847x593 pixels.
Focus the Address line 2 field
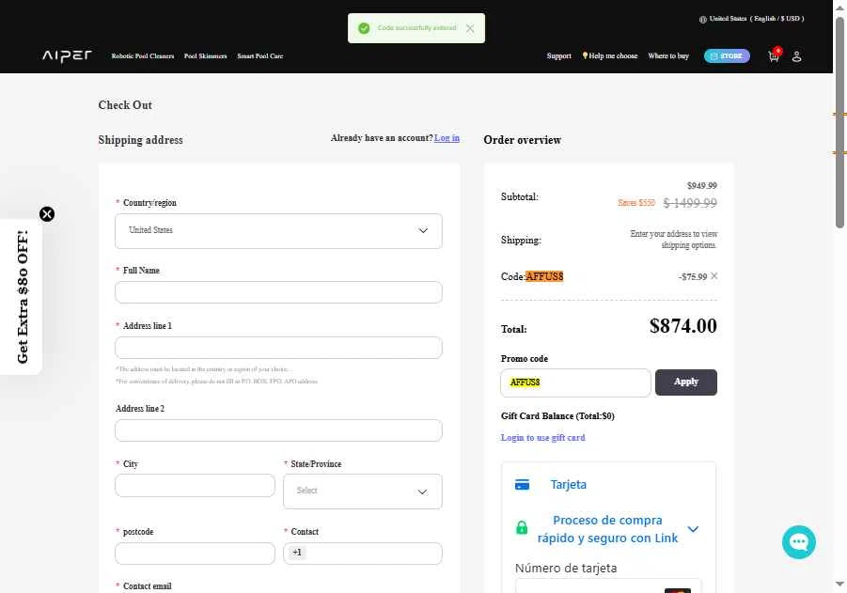pyautogui.click(x=279, y=430)
